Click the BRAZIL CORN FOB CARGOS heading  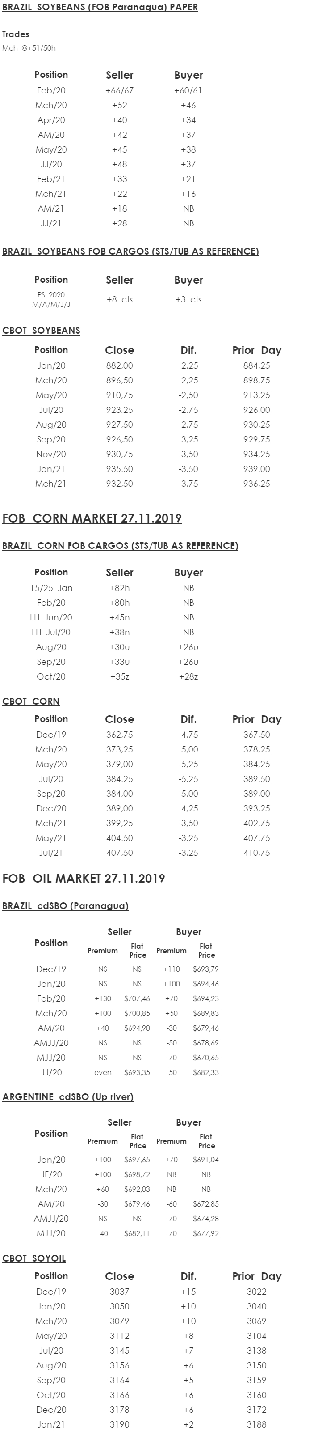pyautogui.click(x=120, y=545)
